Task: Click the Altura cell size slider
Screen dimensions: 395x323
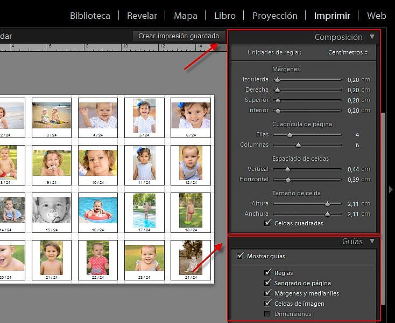Action: point(307,204)
